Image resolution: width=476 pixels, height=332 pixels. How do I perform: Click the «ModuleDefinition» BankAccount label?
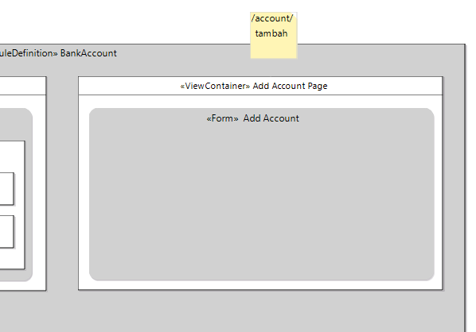point(58,53)
